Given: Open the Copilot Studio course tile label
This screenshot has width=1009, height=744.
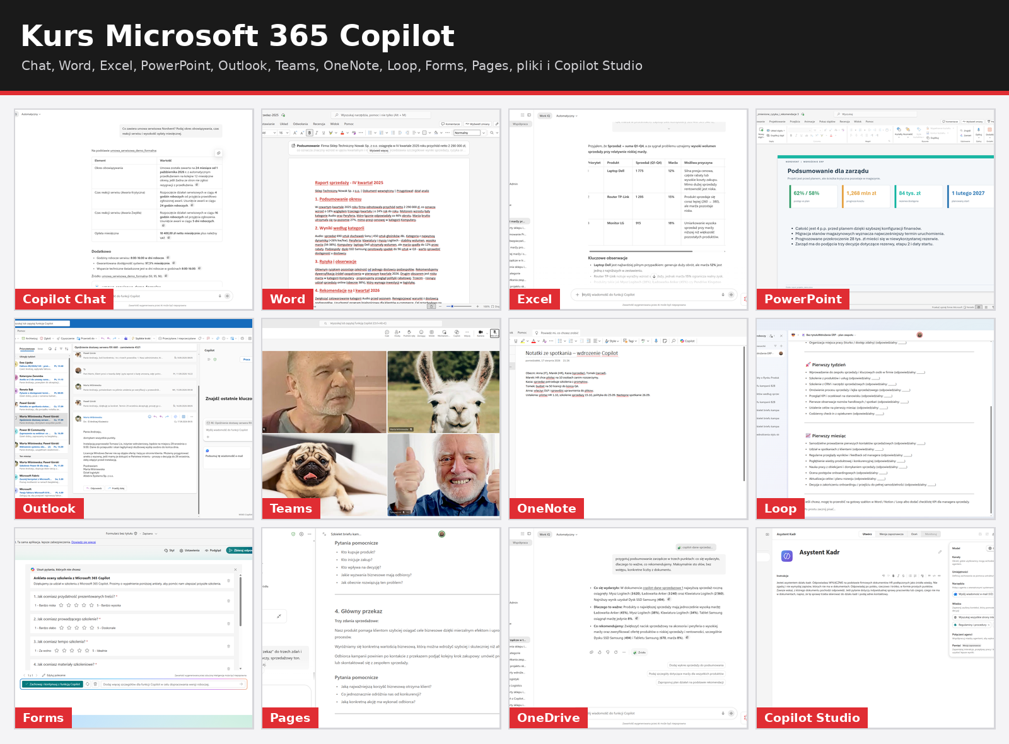Looking at the screenshot, I should click(x=812, y=718).
